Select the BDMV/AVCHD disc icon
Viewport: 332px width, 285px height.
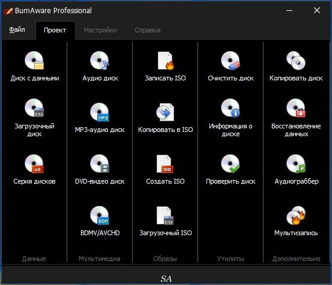tap(100, 215)
